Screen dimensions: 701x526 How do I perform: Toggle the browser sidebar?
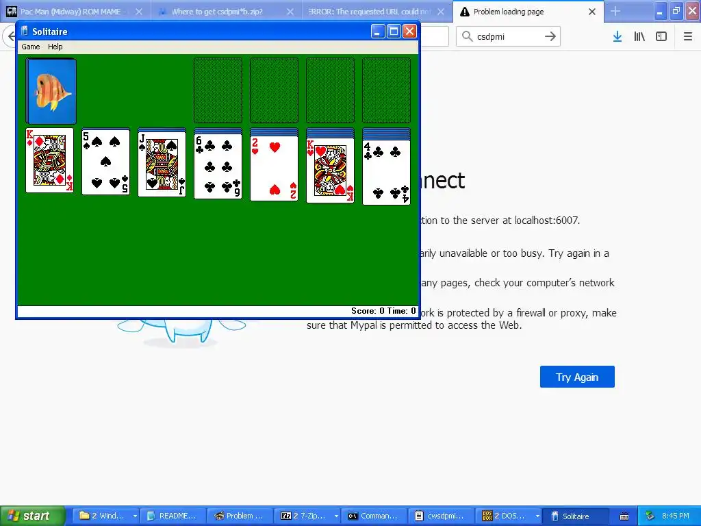tap(661, 36)
